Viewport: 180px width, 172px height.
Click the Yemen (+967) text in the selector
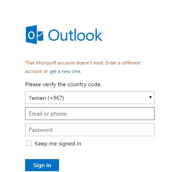pos(46,98)
